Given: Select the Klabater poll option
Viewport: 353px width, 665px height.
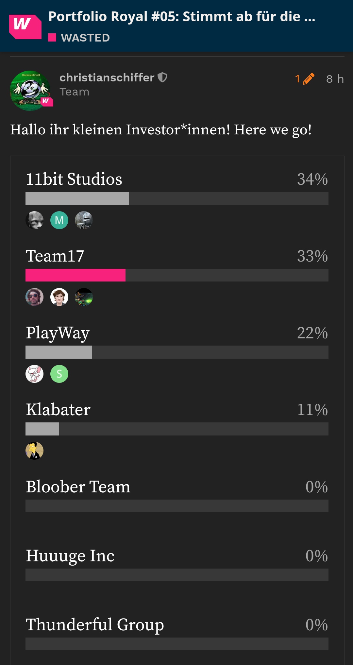Looking at the screenshot, I should (58, 410).
